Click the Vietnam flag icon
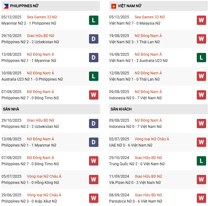 (x=113, y=6)
